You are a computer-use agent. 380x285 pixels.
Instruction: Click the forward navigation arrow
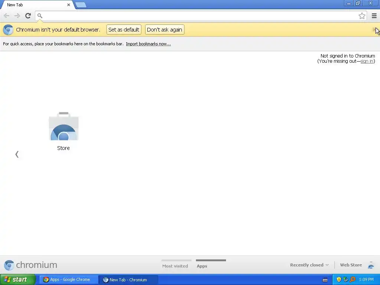click(x=17, y=16)
